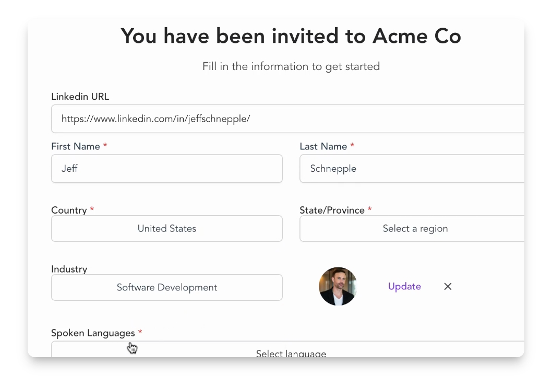The image size is (552, 376).
Task: Expand the Industry dropdown showing Software Development
Action: pos(167,288)
